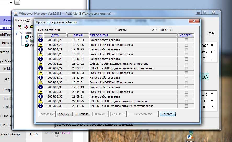Click warning icon of 16:38:51 event row

tap(40, 54)
